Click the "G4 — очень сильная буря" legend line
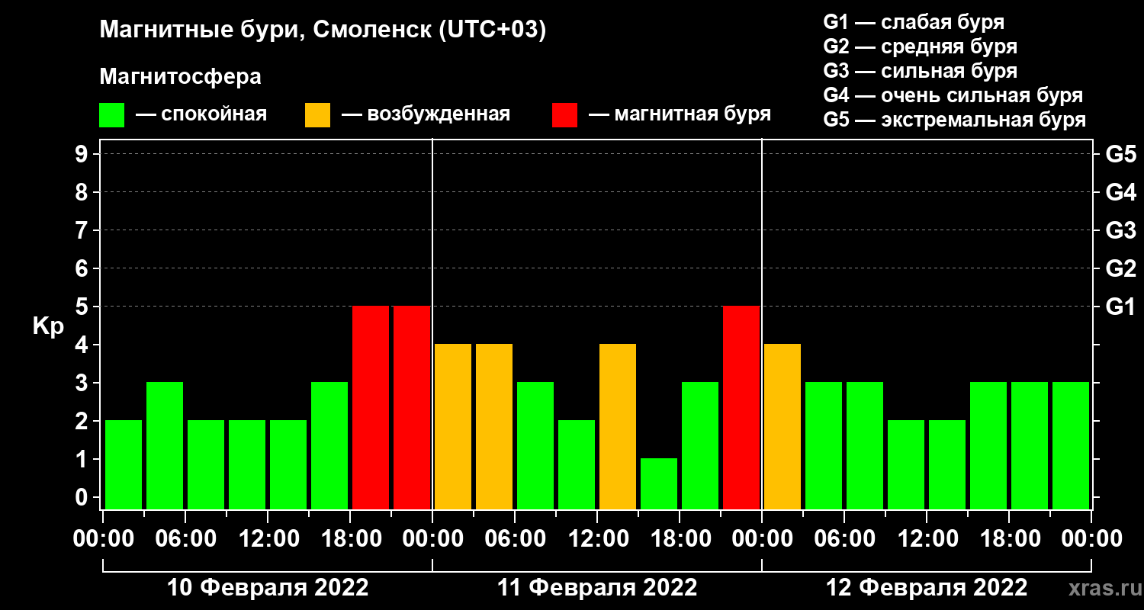This screenshot has width=1144, height=610. (x=953, y=95)
